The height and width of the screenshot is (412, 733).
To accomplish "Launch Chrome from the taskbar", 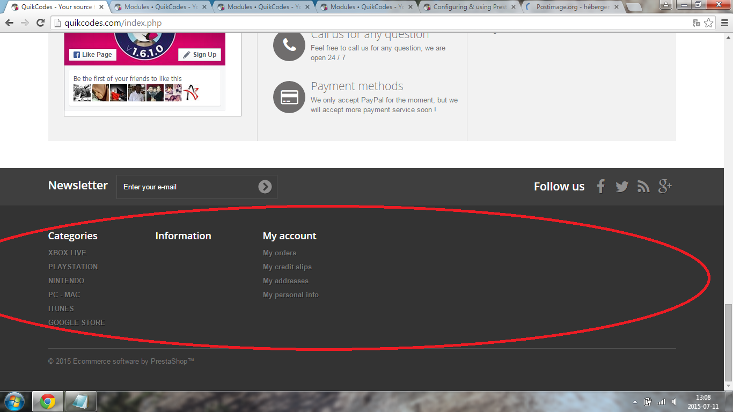I will point(48,401).
